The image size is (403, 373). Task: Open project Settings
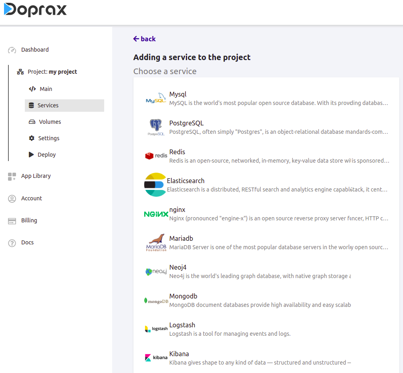tap(49, 138)
